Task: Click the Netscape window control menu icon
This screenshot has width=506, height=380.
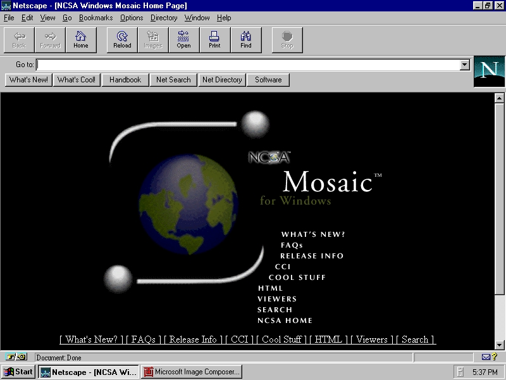Action: click(6, 6)
